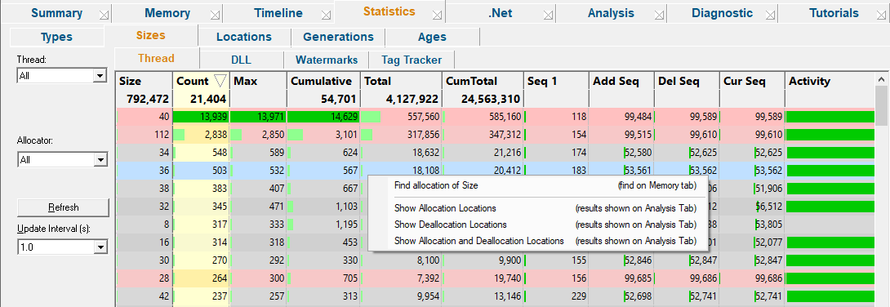Click the sort triangle in Count header

[x=220, y=81]
